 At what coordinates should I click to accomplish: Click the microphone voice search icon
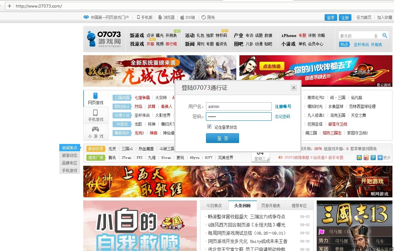(x=376, y=36)
